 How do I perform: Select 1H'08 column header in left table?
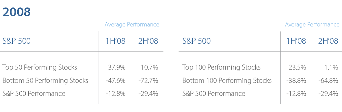[116, 41]
